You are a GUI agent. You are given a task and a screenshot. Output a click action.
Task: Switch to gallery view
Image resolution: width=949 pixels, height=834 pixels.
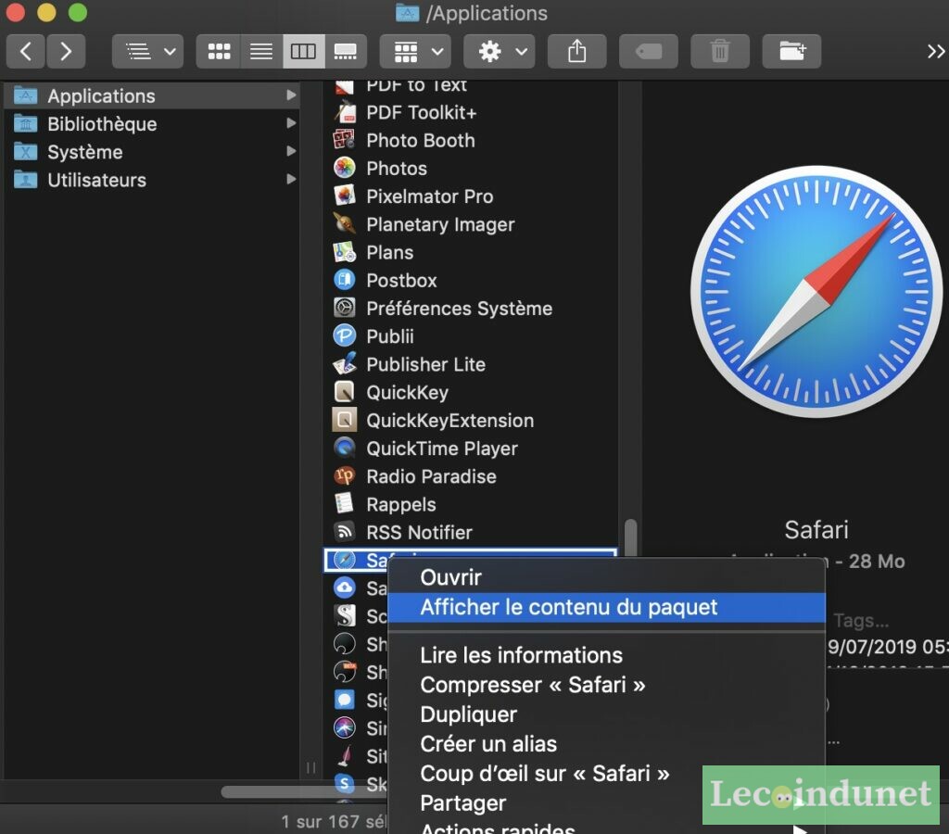point(346,52)
